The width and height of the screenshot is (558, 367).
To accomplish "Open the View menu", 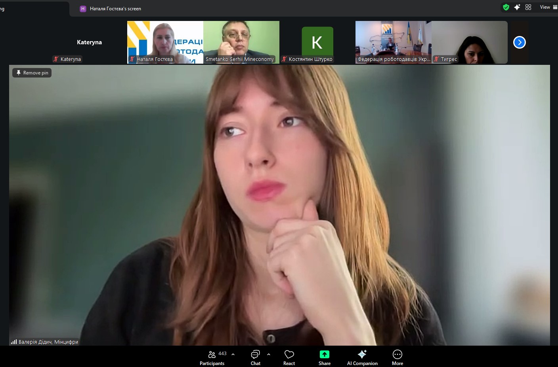I will [x=548, y=7].
